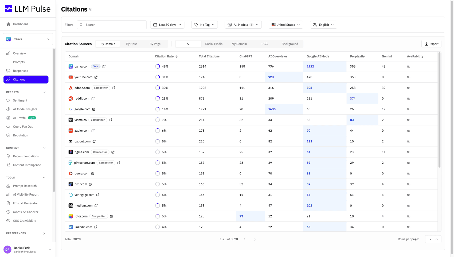Select AI Model Insights
This screenshot has width=454, height=257.
point(25,109)
